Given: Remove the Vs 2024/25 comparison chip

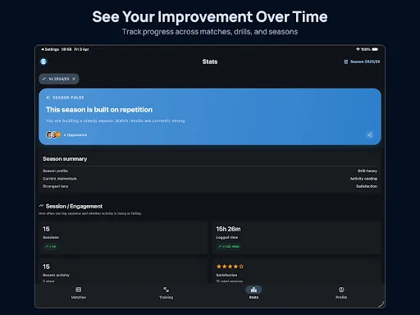Looking at the screenshot, I should pos(74,79).
